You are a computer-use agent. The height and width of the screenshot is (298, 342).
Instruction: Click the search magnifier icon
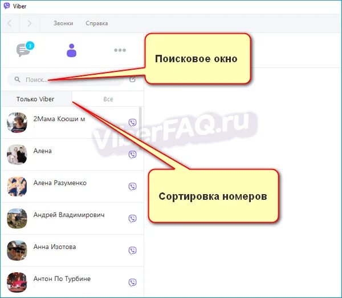pyautogui.click(x=17, y=79)
